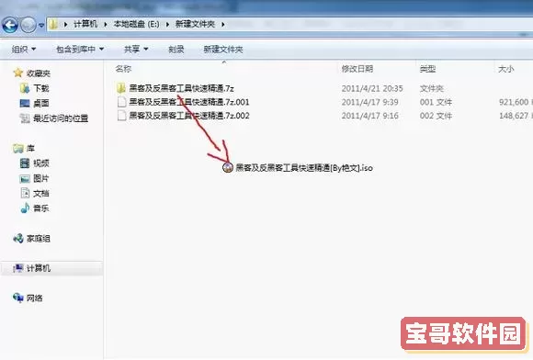Select file 黑客及反黑客工具快速精通.7z.002
Viewport: 533px width, 360px height.
(189, 116)
